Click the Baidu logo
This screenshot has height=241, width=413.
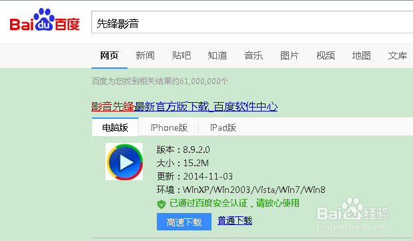pos(45,20)
